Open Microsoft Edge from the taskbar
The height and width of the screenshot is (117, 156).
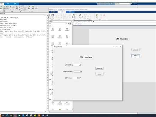point(7,115)
